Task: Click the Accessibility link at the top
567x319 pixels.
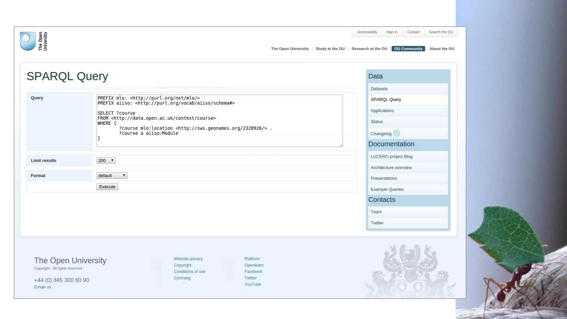Action: point(367,32)
